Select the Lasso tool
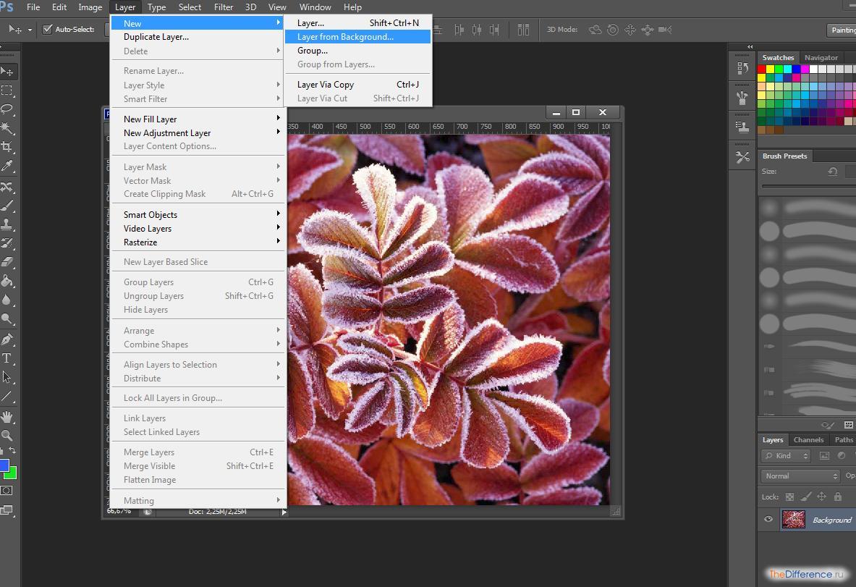This screenshot has width=856, height=587. [7, 109]
